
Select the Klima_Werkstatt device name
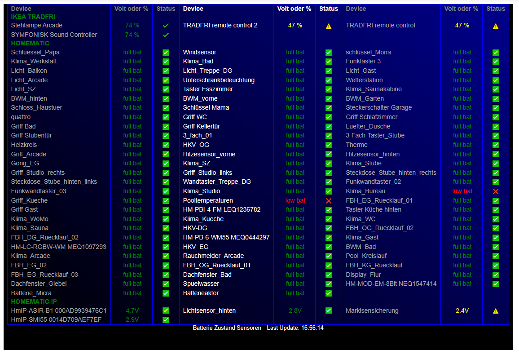[x=34, y=61]
